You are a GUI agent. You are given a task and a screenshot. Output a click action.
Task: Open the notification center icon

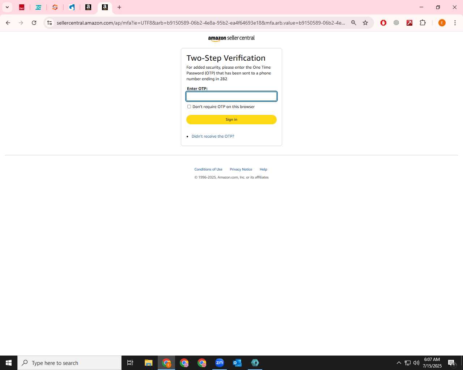[451, 363]
